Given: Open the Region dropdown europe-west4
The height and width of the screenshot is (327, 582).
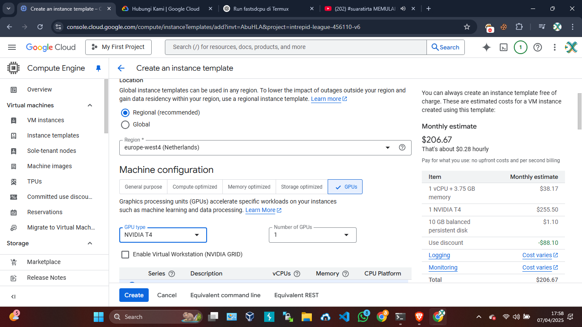Looking at the screenshot, I should pyautogui.click(x=265, y=147).
